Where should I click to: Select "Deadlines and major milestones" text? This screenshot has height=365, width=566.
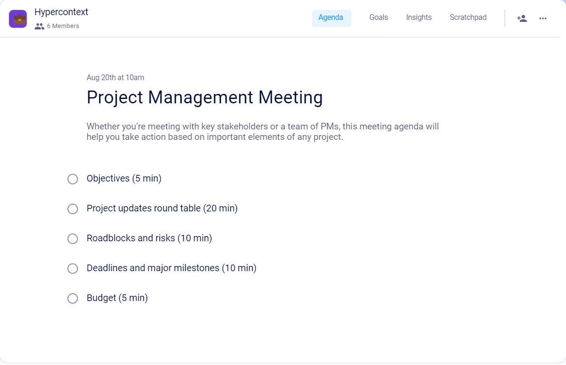click(171, 268)
